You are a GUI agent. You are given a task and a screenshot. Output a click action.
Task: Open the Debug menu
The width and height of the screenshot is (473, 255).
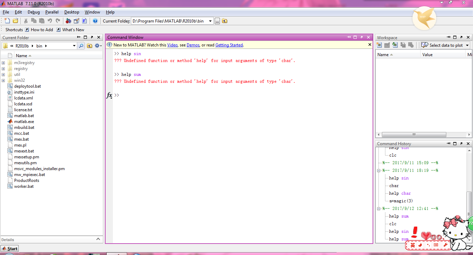tap(34, 12)
